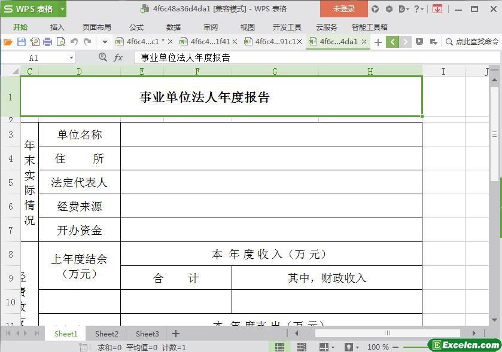Open the 审阅 ribbon tab

pos(211,27)
